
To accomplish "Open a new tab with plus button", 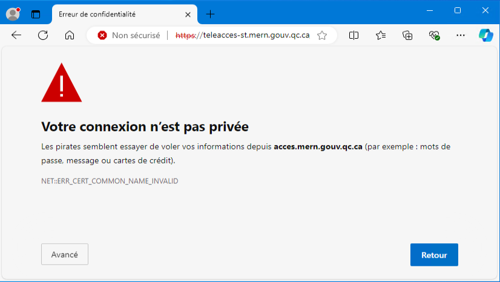I will 210,14.
